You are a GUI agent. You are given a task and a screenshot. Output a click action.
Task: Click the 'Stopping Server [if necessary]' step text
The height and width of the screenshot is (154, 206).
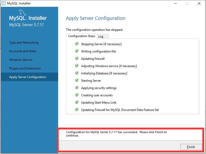(101, 44)
